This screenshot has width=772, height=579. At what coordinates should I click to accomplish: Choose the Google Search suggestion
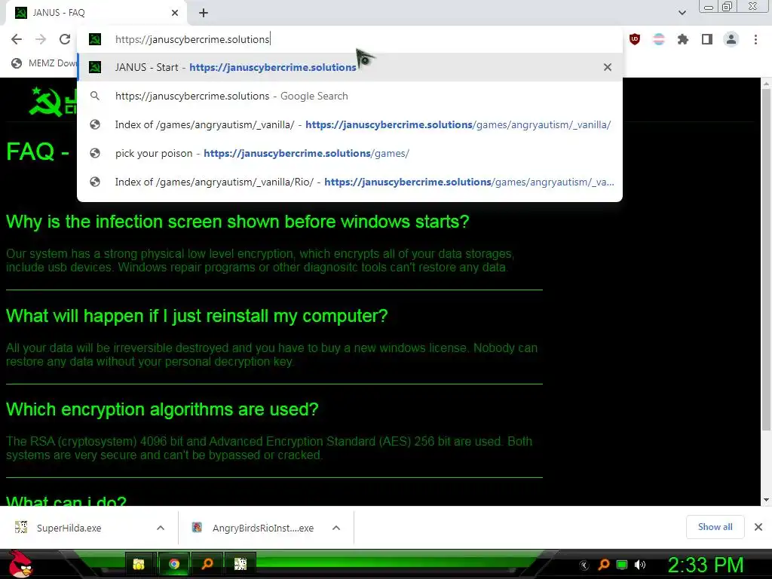pos(350,96)
